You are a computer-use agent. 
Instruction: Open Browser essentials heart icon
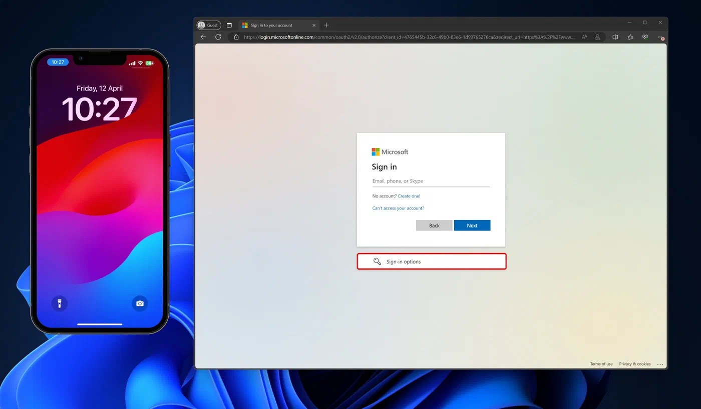[645, 37]
